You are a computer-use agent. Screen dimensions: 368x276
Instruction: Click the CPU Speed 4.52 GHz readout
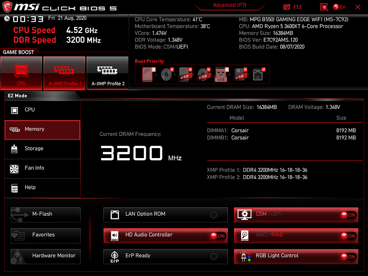click(55, 30)
